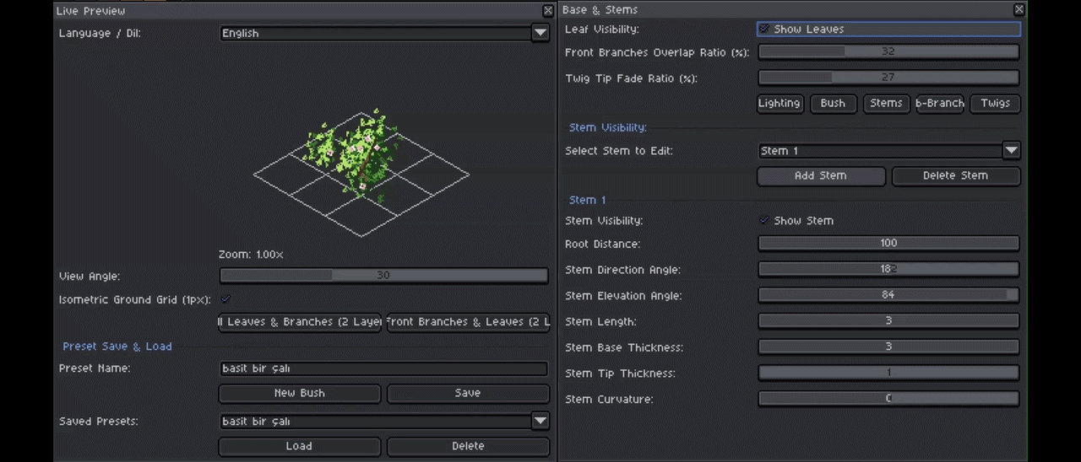Click the Stem Visibility section heading
The image size is (1081, 462).
point(608,127)
